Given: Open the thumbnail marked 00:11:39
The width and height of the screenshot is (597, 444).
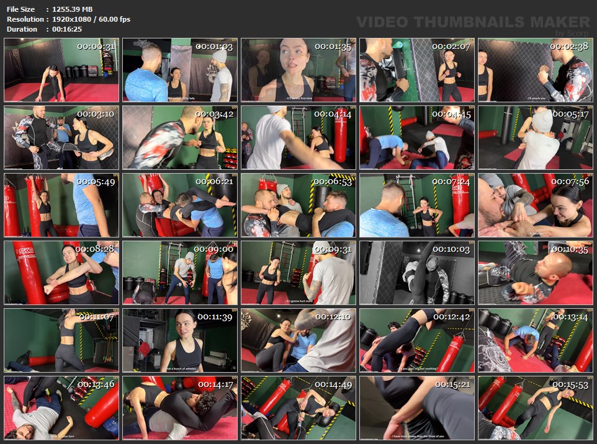Looking at the screenshot, I should click(180, 340).
